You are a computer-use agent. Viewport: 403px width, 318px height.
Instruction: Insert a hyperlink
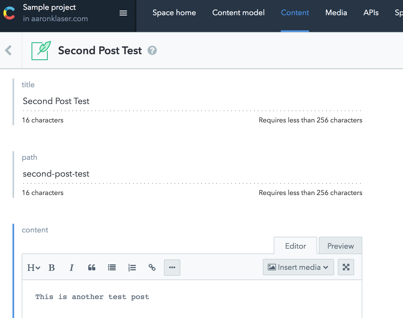[152, 268]
